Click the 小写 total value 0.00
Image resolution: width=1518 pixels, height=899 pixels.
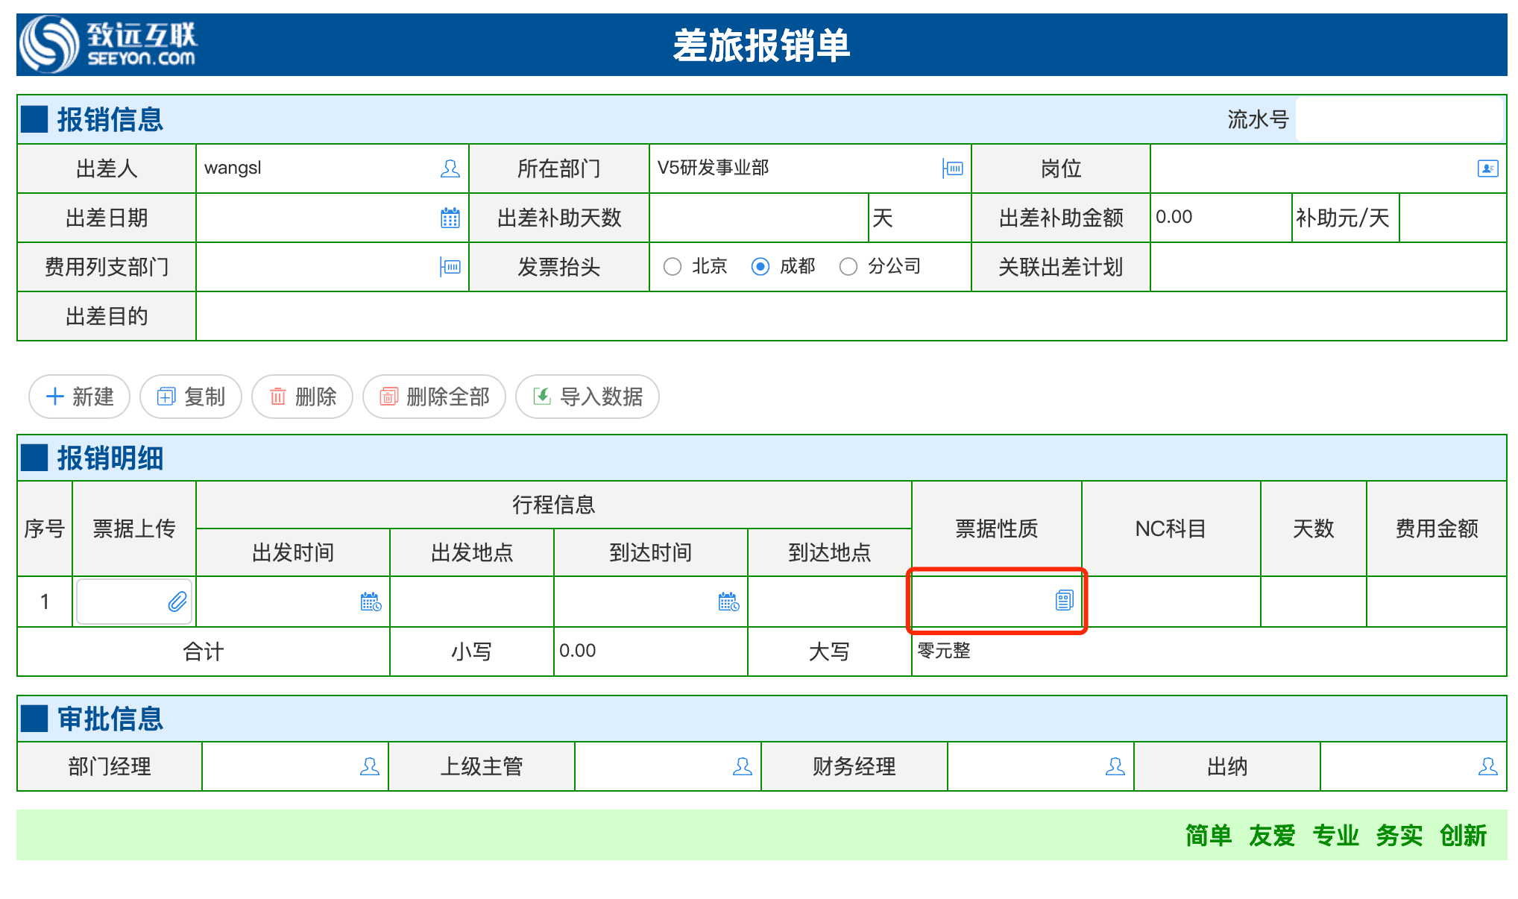577,651
